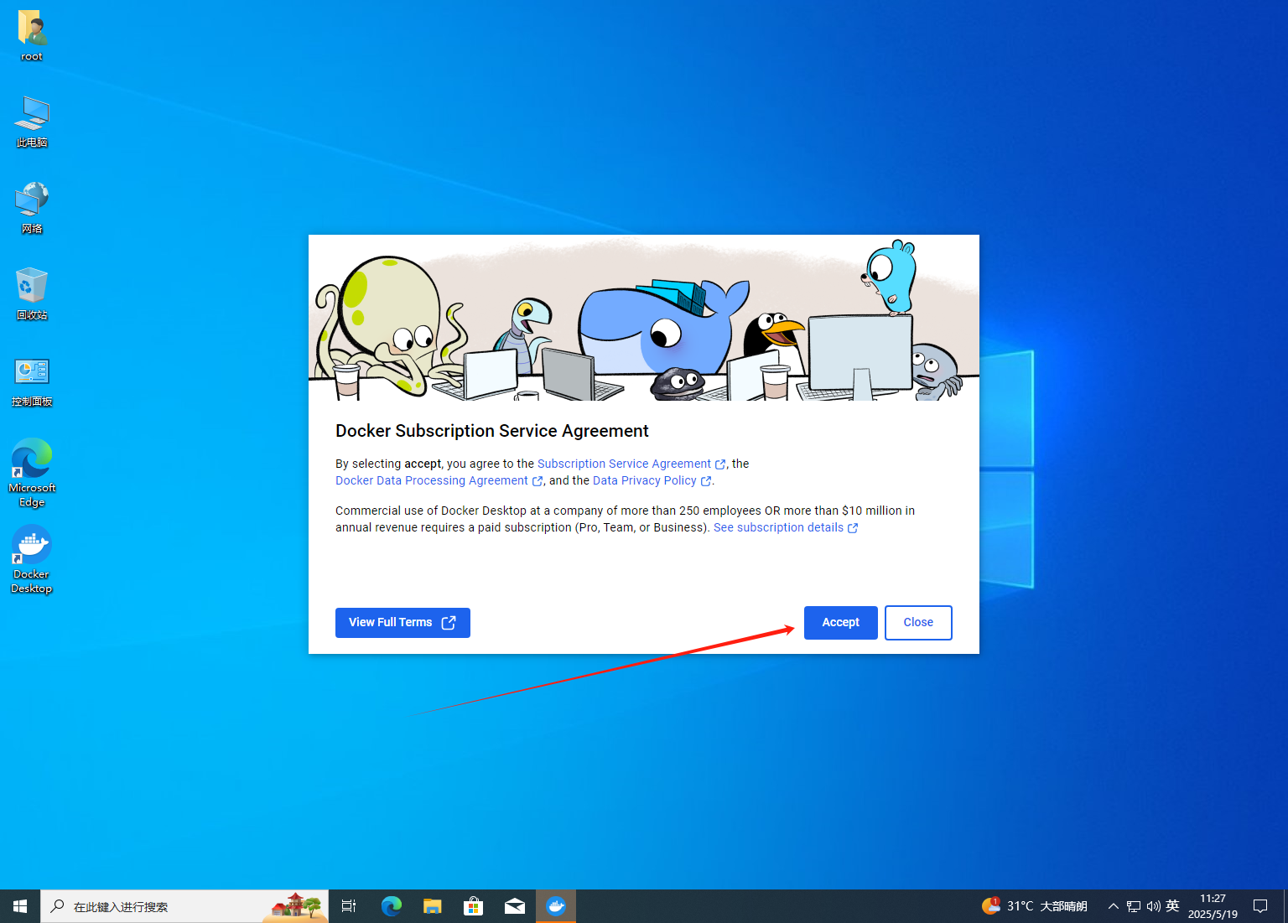Close the Docker agreement dialog
1288x923 pixels.
(x=918, y=622)
